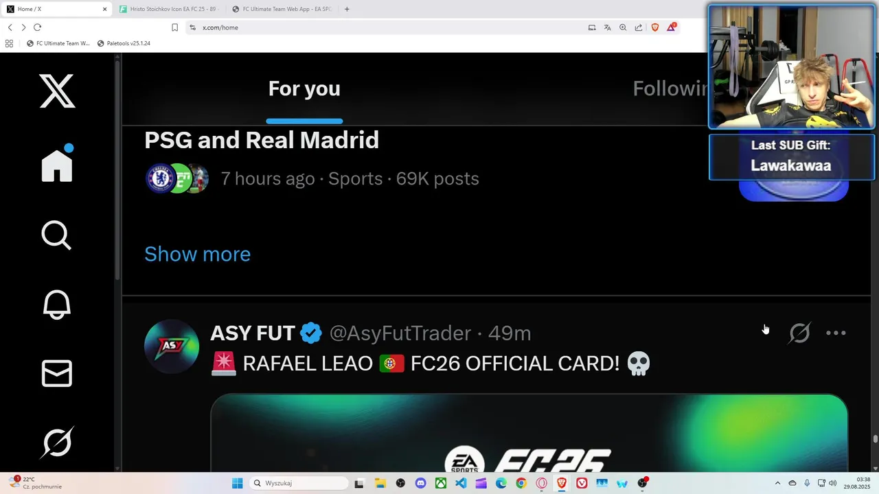Switch to Hristo Stoichkov Icon browser tab

(x=167, y=9)
